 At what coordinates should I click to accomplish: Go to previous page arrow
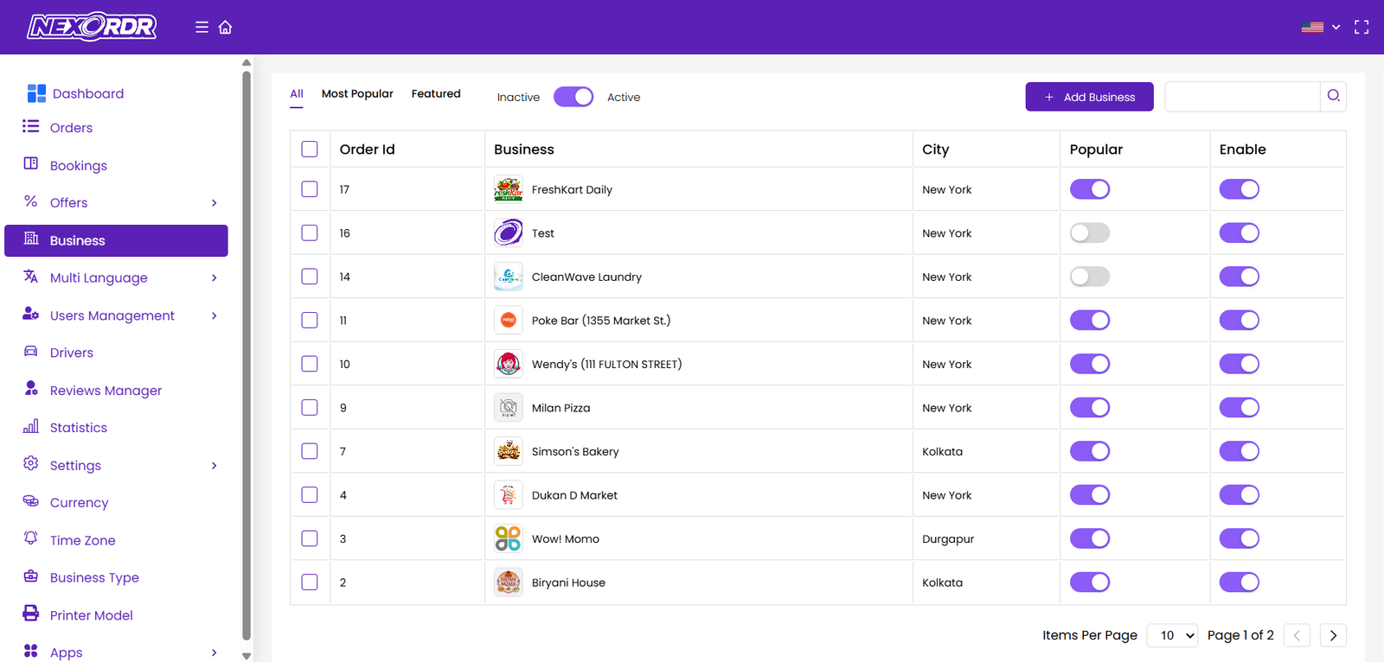[x=1297, y=635]
